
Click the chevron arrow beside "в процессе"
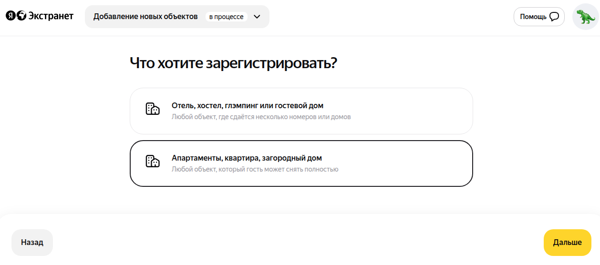pyautogui.click(x=257, y=17)
